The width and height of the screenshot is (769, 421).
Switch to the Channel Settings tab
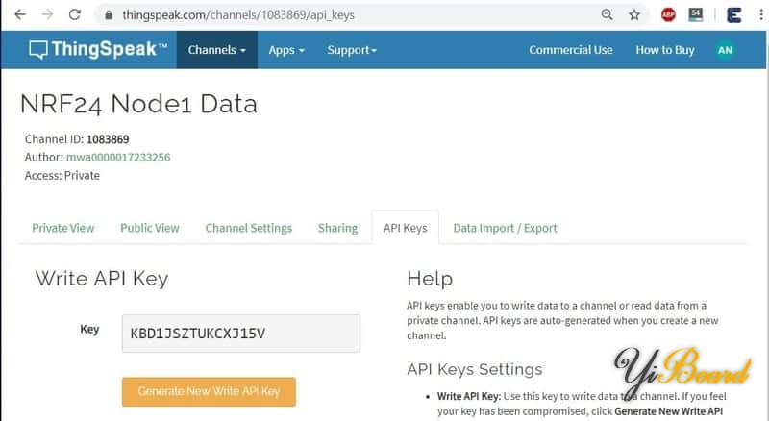248,228
